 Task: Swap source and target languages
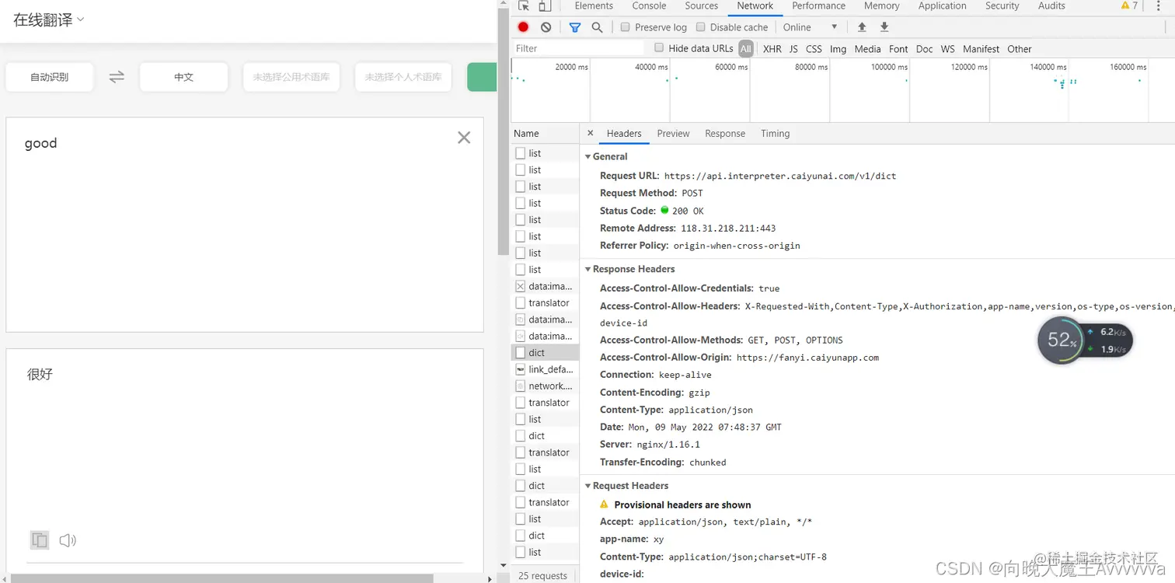point(117,77)
